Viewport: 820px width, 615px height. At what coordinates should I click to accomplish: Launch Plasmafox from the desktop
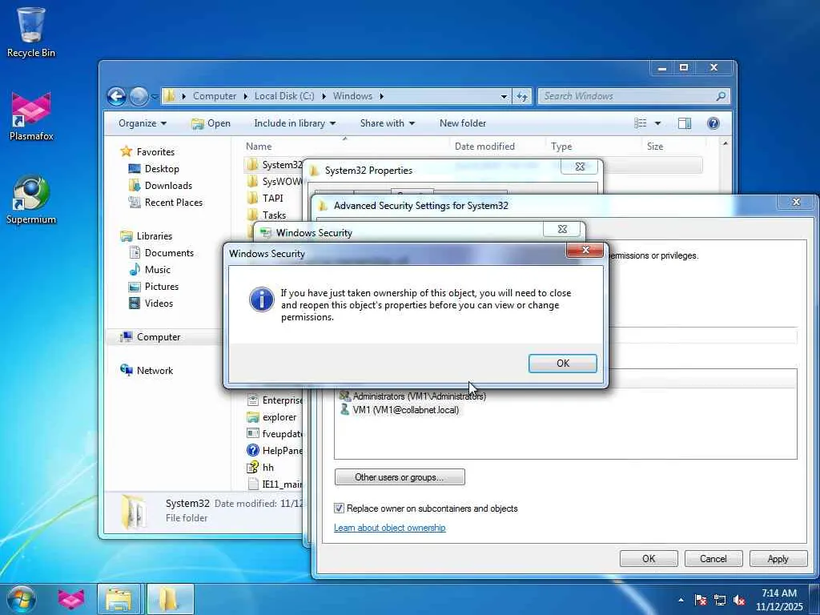(x=31, y=116)
